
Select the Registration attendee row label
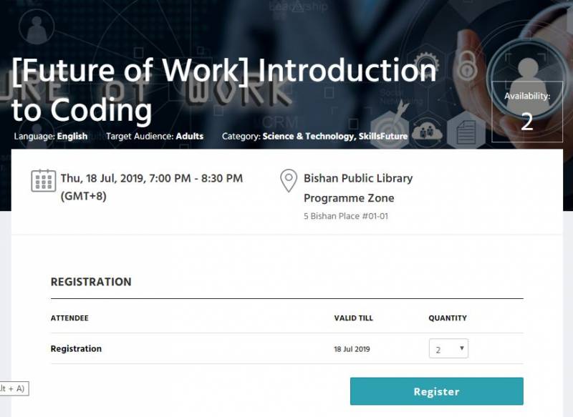coord(76,349)
